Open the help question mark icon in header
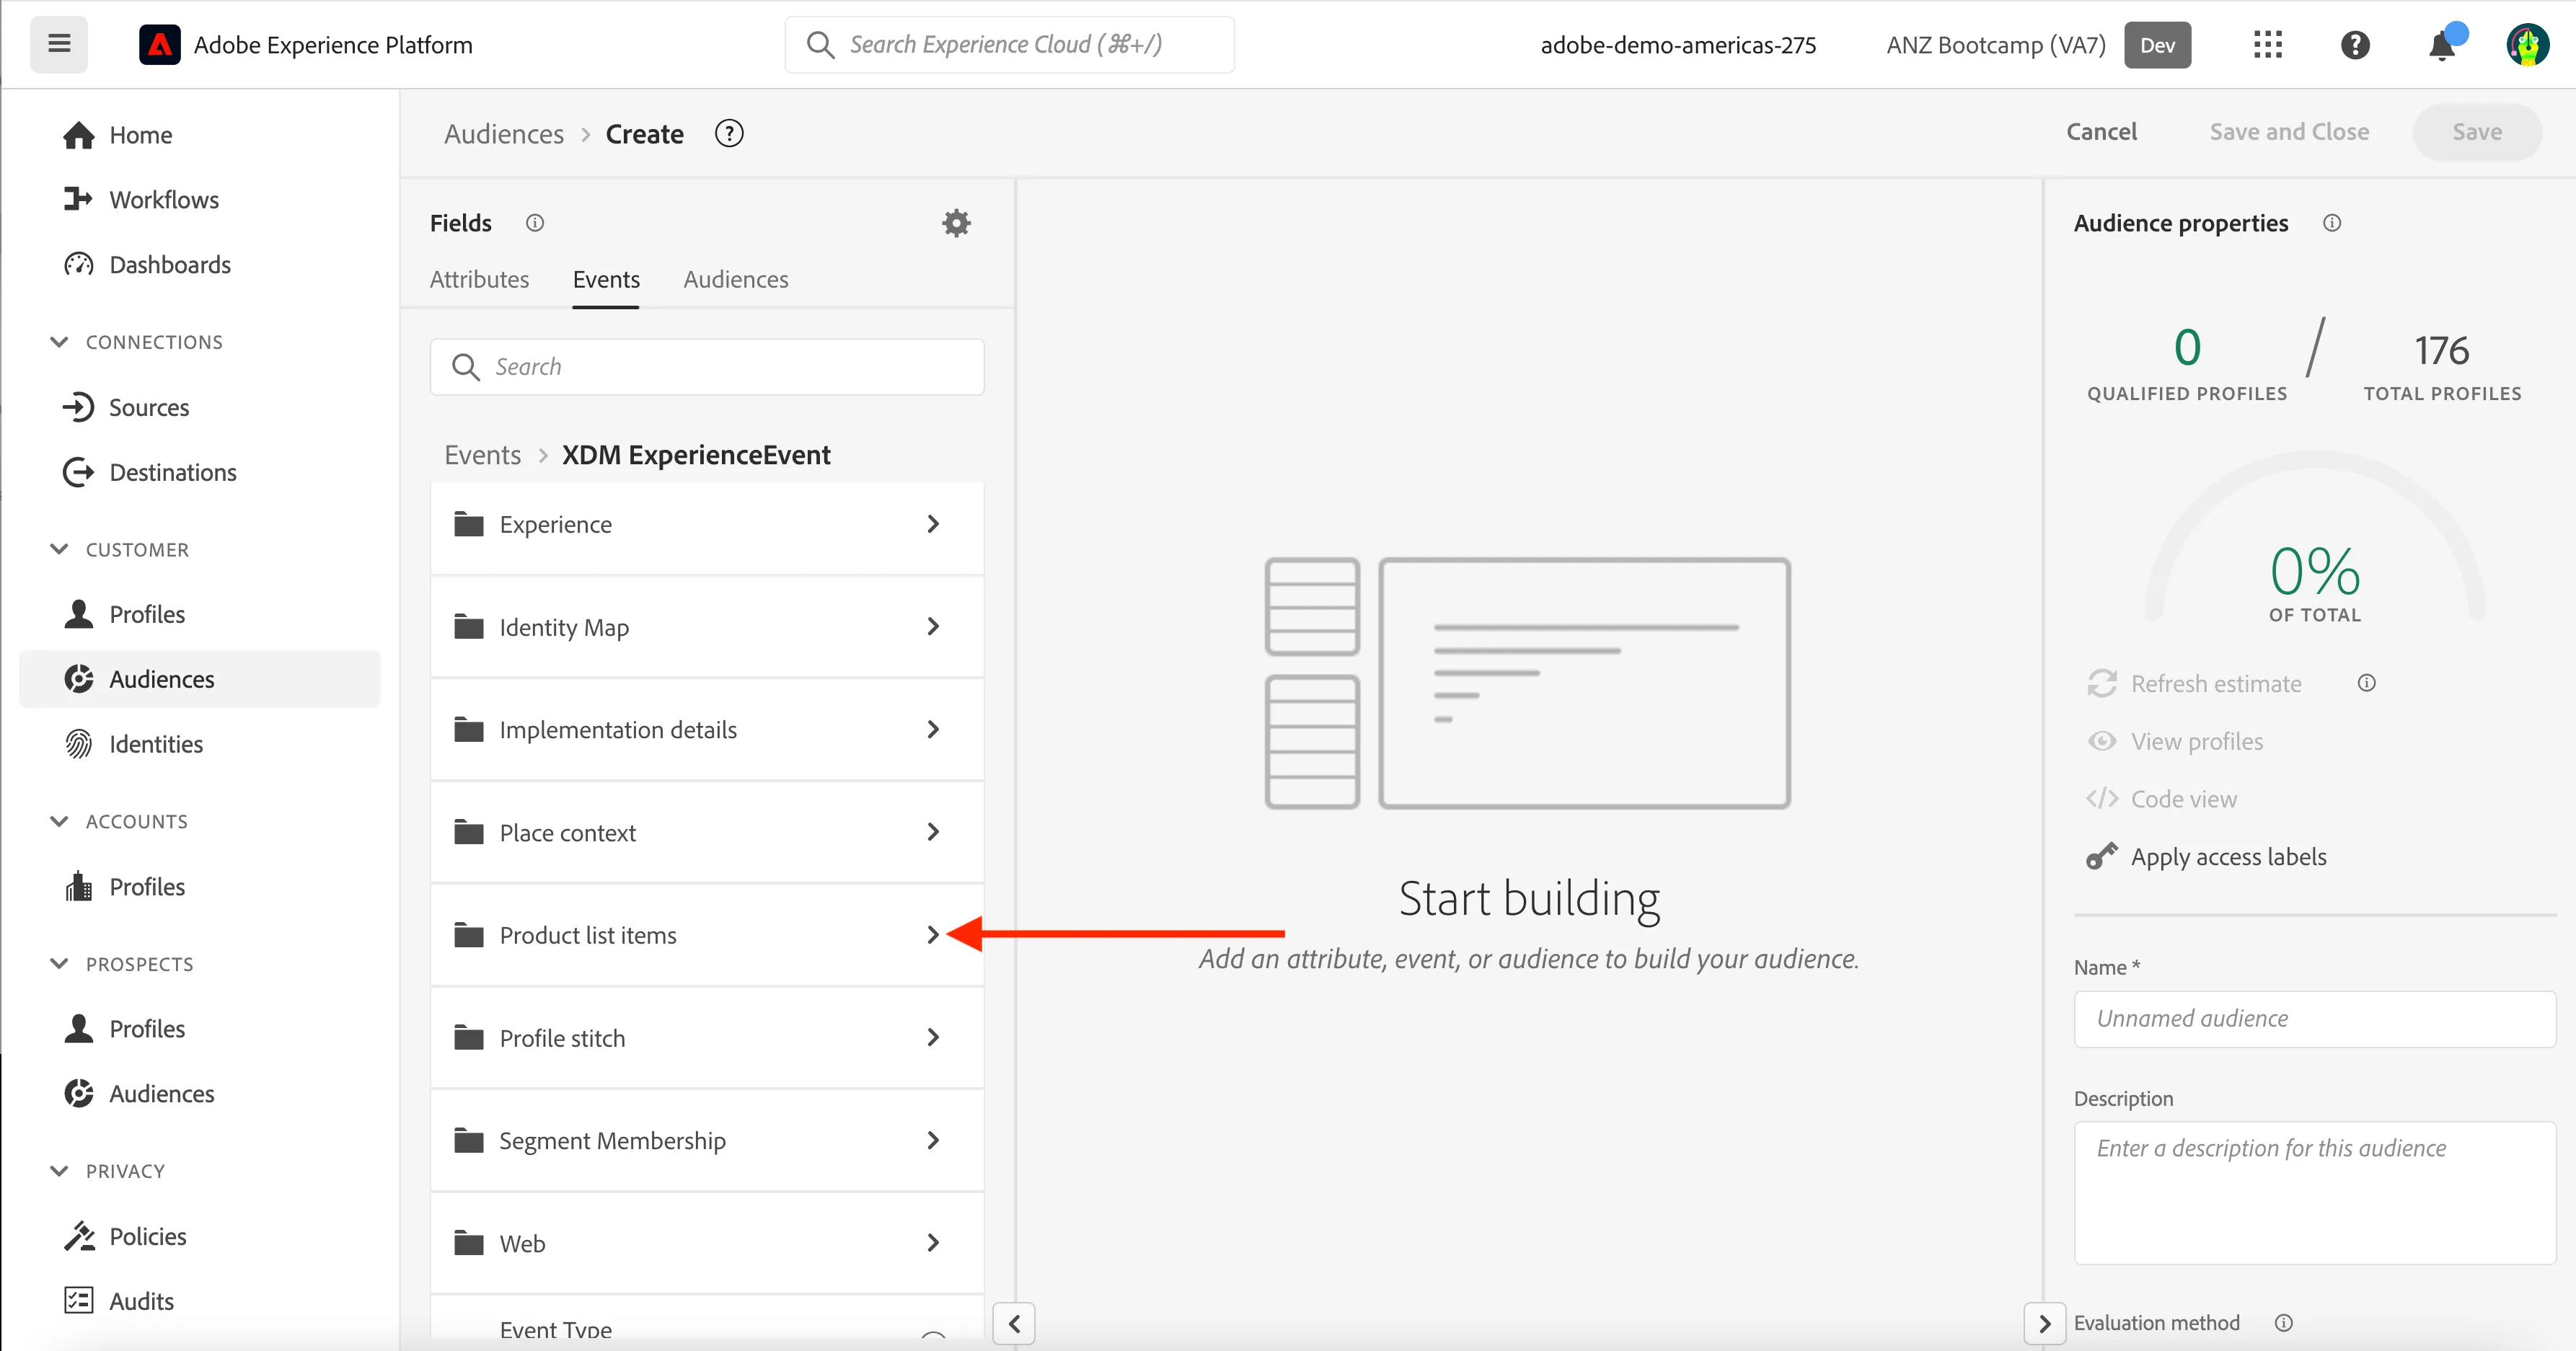Screen dimensions: 2576x1351 tap(2355, 45)
